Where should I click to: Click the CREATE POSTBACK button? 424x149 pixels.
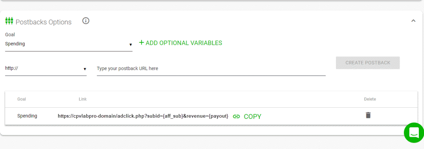pyautogui.click(x=368, y=63)
